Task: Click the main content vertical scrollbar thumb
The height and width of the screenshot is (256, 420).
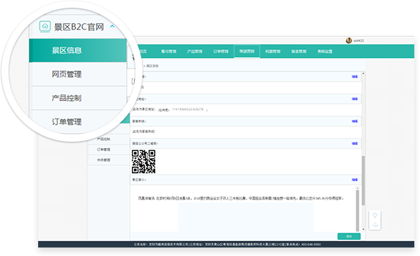Action: click(364, 181)
